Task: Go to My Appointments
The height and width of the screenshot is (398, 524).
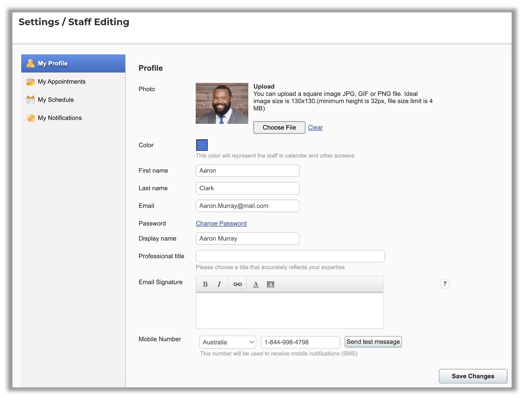Action: [73, 81]
